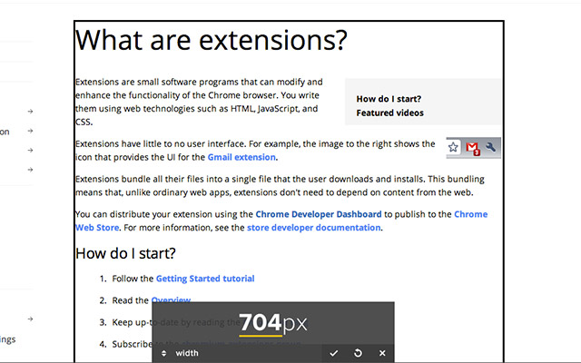The width and height of the screenshot is (581, 363).
Task: Click list item 'Subscribe' text
Action: 132,344
